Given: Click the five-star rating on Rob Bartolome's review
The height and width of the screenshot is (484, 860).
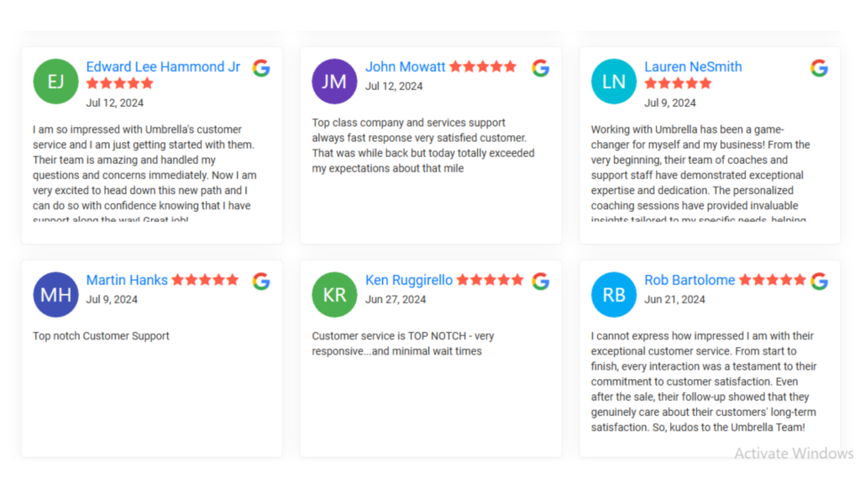Looking at the screenshot, I should pyautogui.click(x=773, y=280).
